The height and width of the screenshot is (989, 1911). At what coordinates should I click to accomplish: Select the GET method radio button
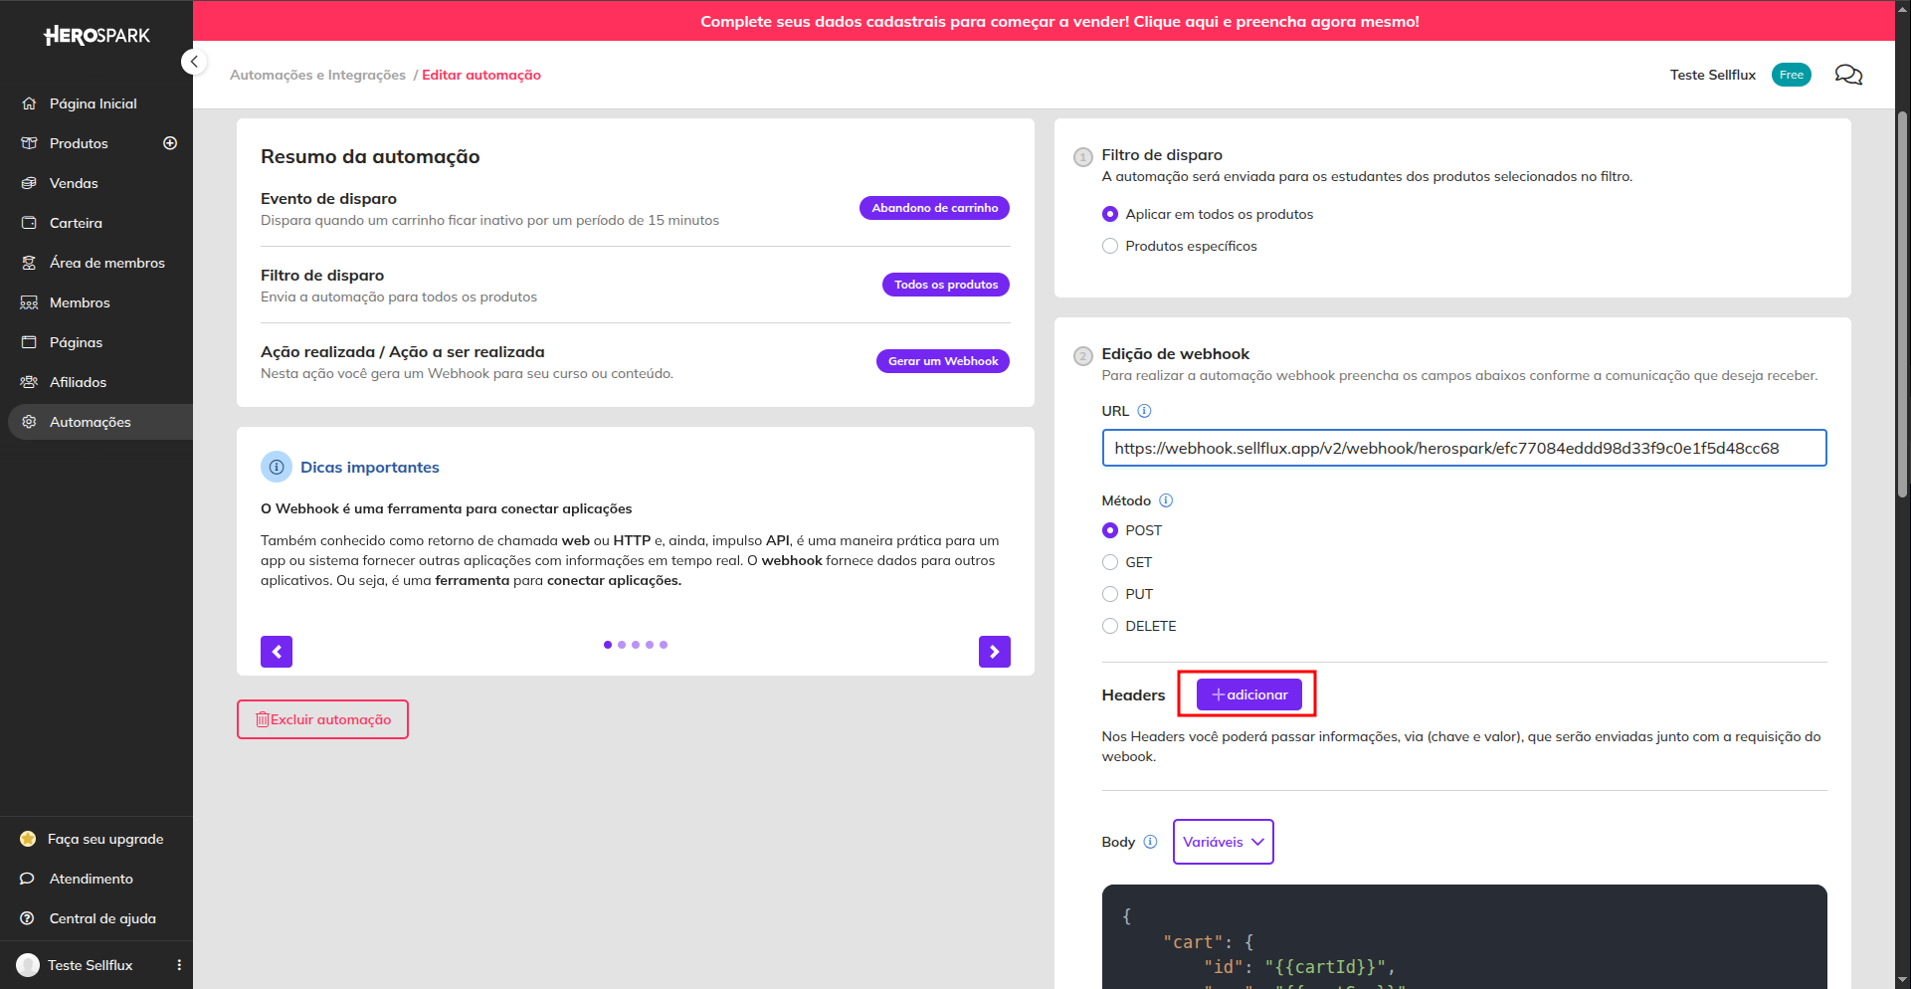[1110, 562]
